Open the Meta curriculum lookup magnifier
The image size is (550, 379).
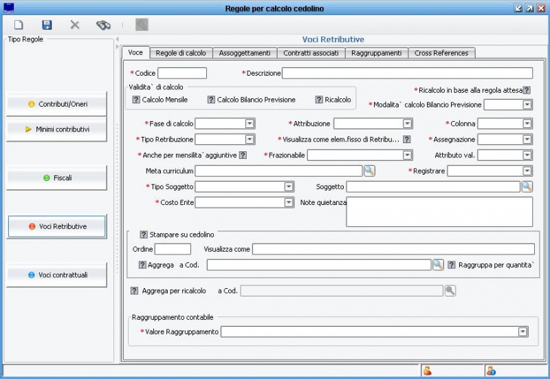point(370,171)
